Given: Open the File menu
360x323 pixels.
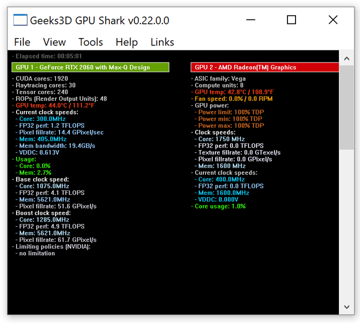Looking at the screenshot, I should (x=22, y=42).
